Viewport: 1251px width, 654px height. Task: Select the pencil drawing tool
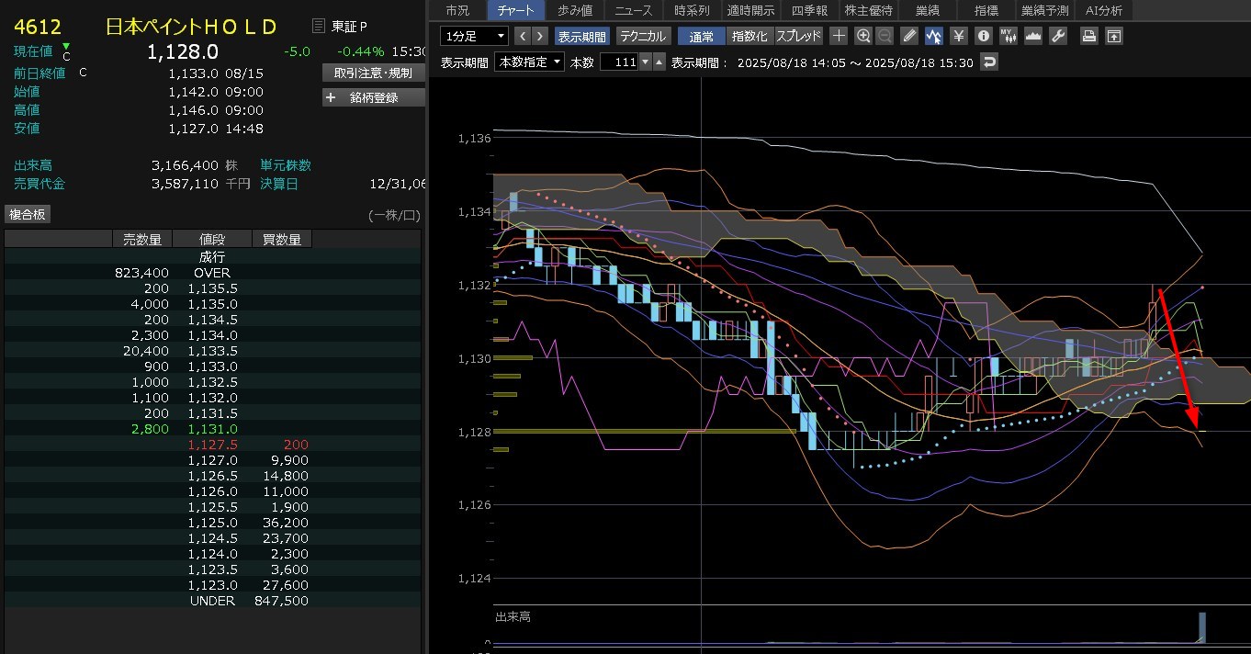click(910, 36)
